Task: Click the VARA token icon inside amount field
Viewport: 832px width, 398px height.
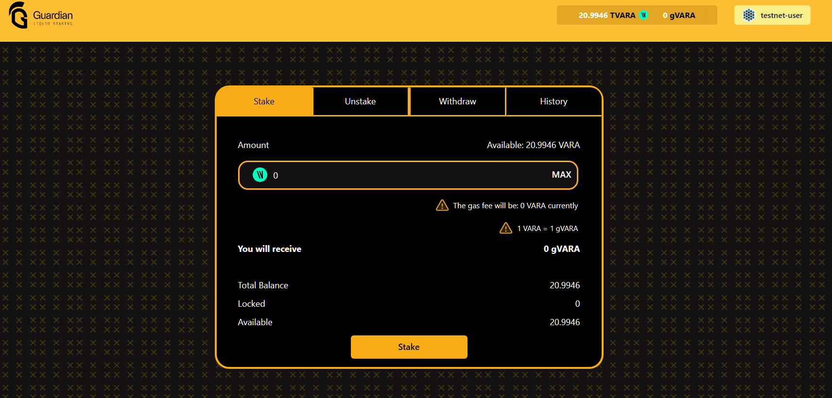Action: click(260, 175)
